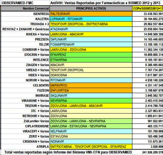
Task: Select the INVIRASE cell
Action: coord(26,96)
